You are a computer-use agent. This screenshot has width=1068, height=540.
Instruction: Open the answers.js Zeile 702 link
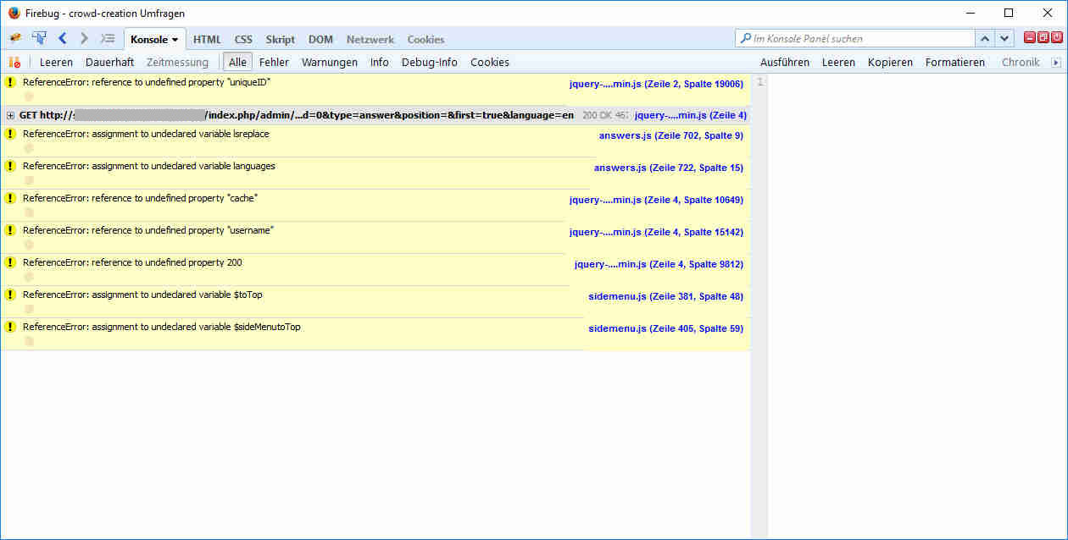[670, 135]
